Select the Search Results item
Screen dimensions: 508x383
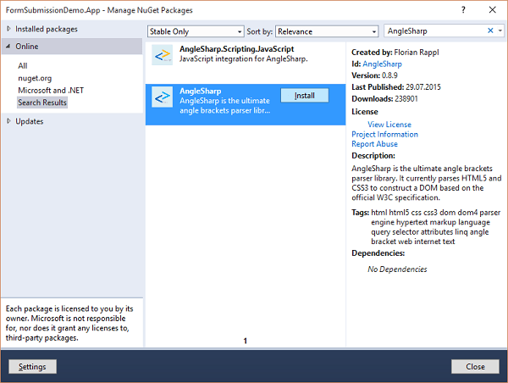tap(42, 103)
